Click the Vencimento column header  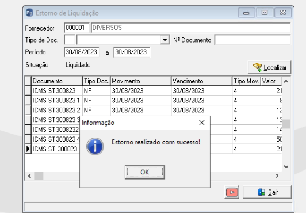(201, 81)
